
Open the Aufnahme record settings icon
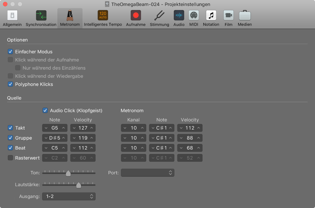136,15
